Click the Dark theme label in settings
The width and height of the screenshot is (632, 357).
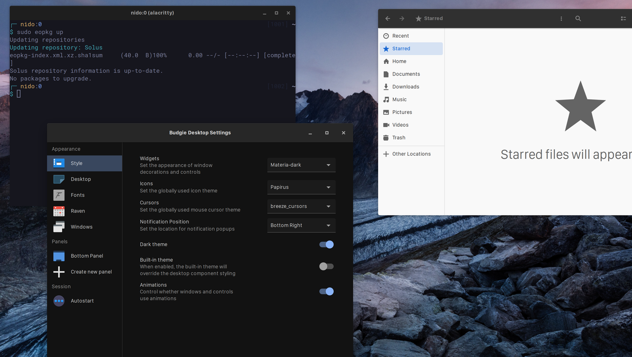pyautogui.click(x=154, y=244)
